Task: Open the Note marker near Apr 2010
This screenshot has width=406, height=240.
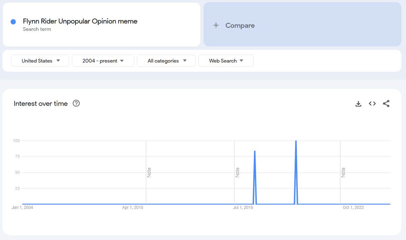Action: [x=149, y=172]
